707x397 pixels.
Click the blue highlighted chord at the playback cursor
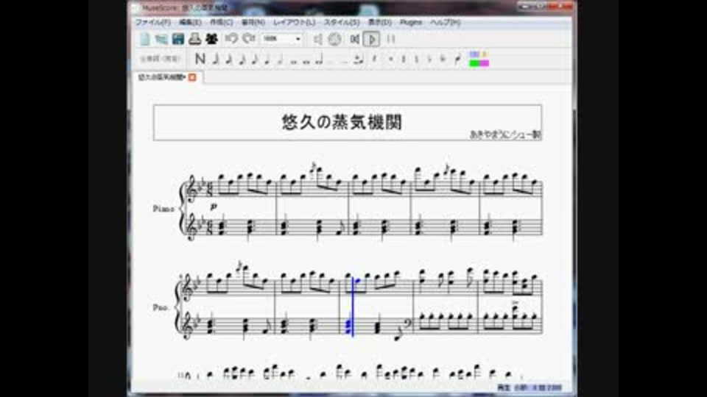coord(348,326)
